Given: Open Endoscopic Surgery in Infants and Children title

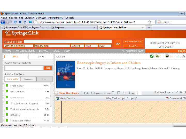Looking at the screenshot, I should 109,63.
